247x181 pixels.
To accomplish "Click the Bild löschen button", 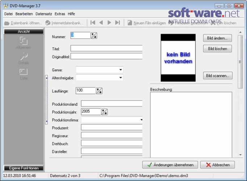I will [x=217, y=49].
